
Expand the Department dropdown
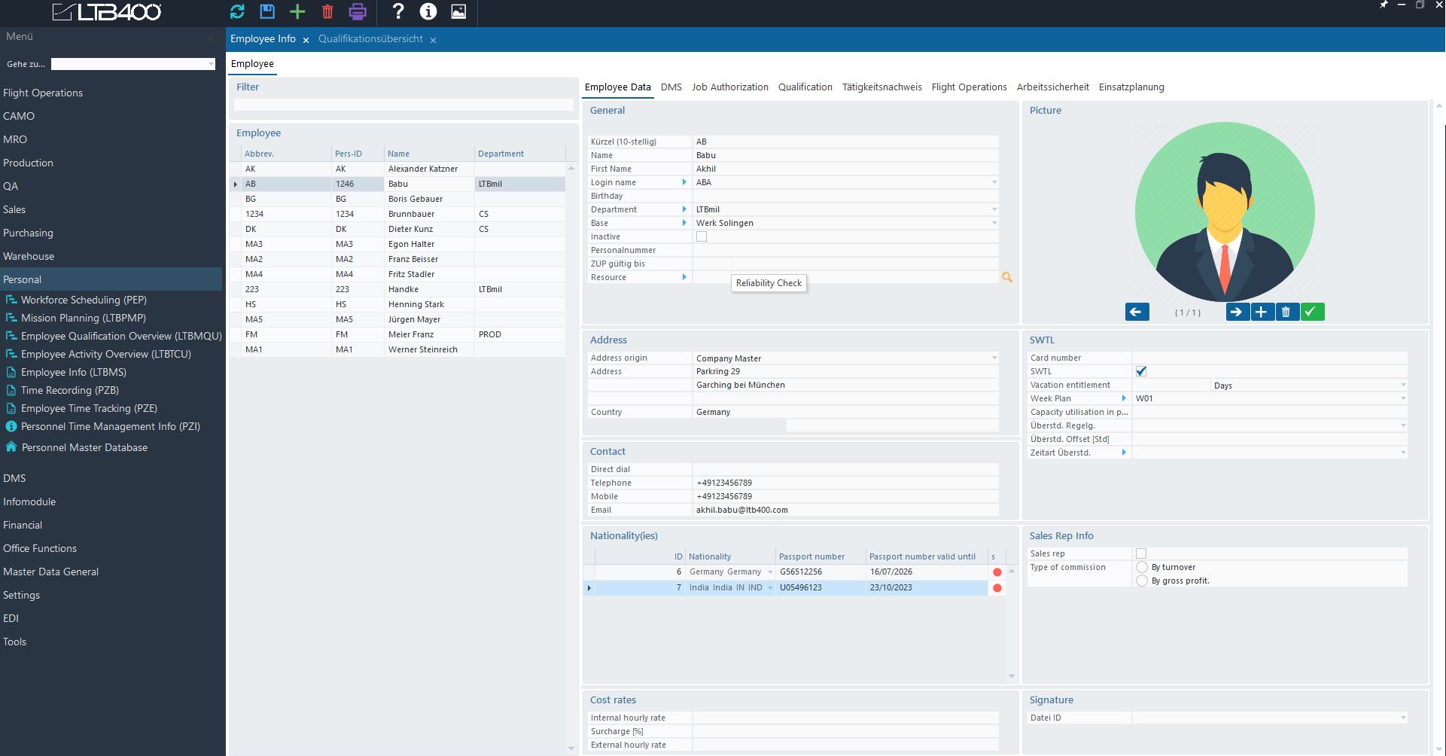pyautogui.click(x=994, y=209)
